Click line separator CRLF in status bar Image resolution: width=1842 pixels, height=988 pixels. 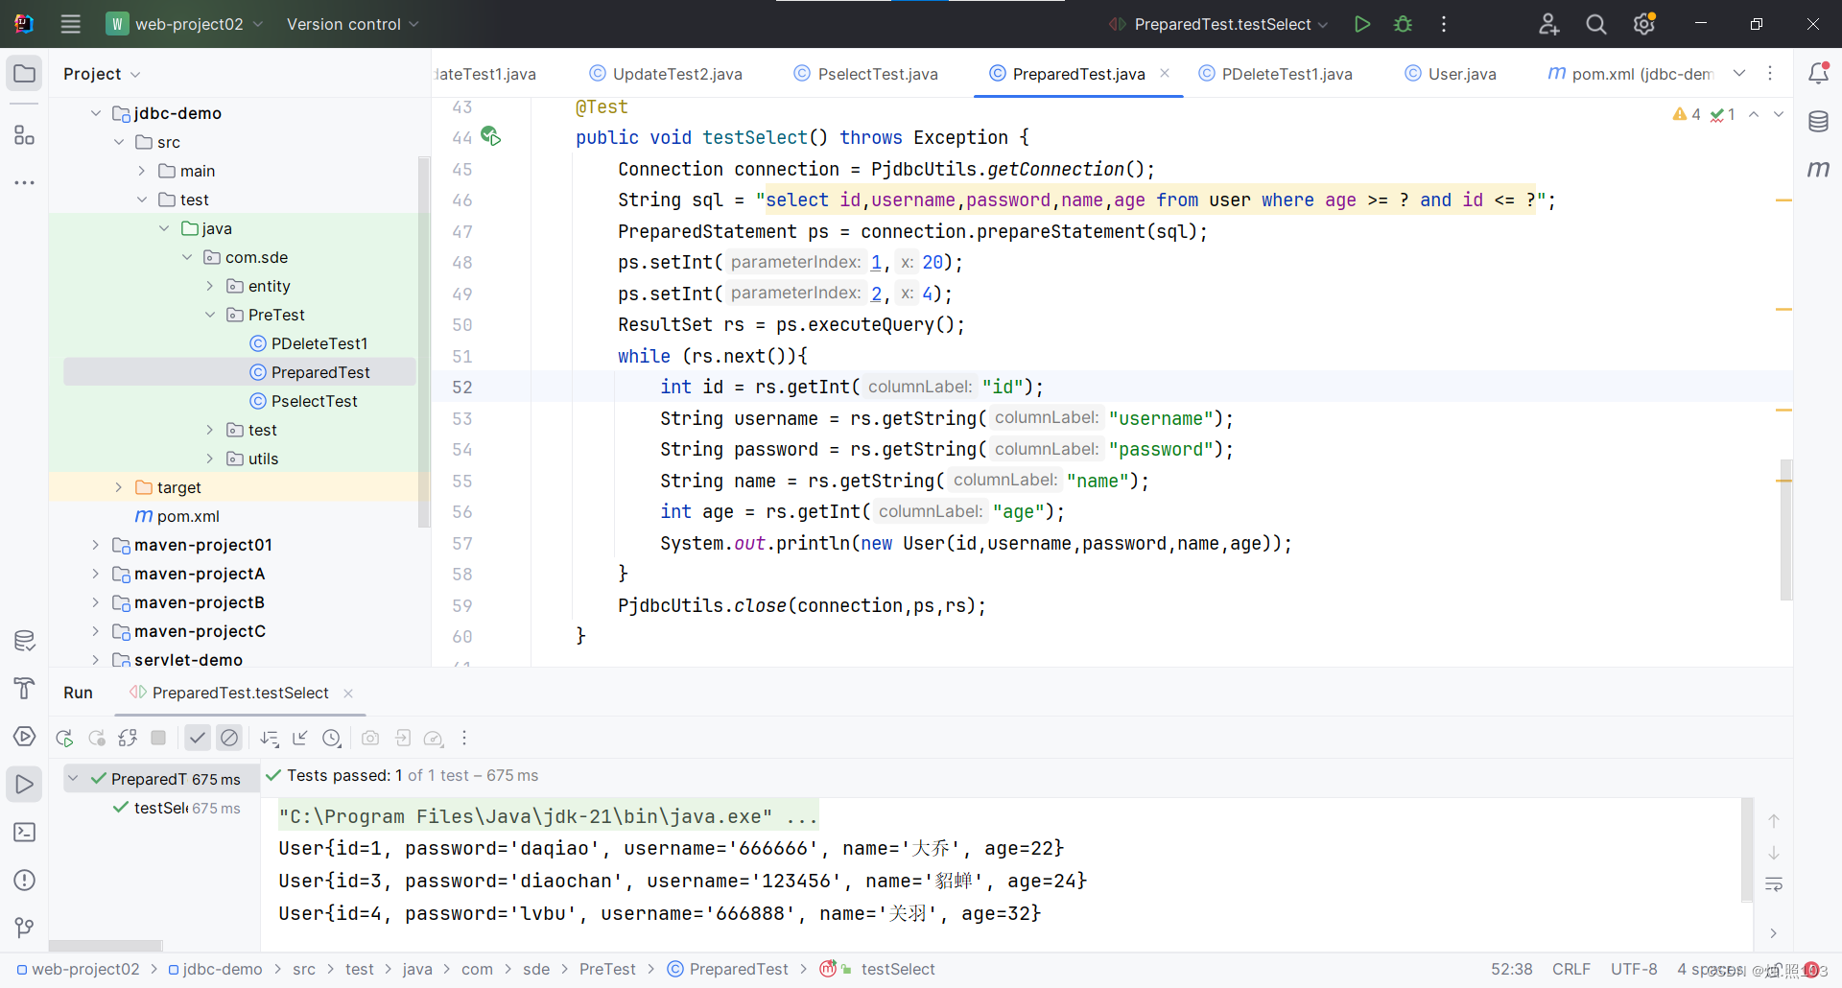[x=1571, y=969]
